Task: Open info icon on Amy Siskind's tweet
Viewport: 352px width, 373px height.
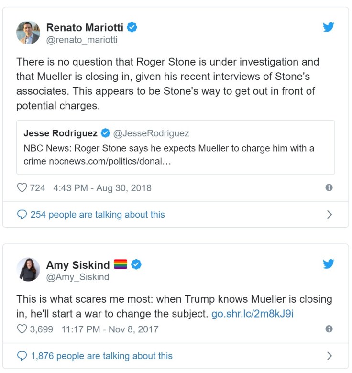Action: point(329,329)
